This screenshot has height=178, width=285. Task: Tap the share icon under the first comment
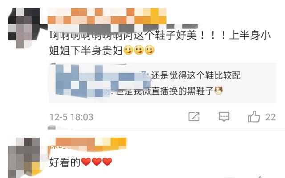[194, 117]
